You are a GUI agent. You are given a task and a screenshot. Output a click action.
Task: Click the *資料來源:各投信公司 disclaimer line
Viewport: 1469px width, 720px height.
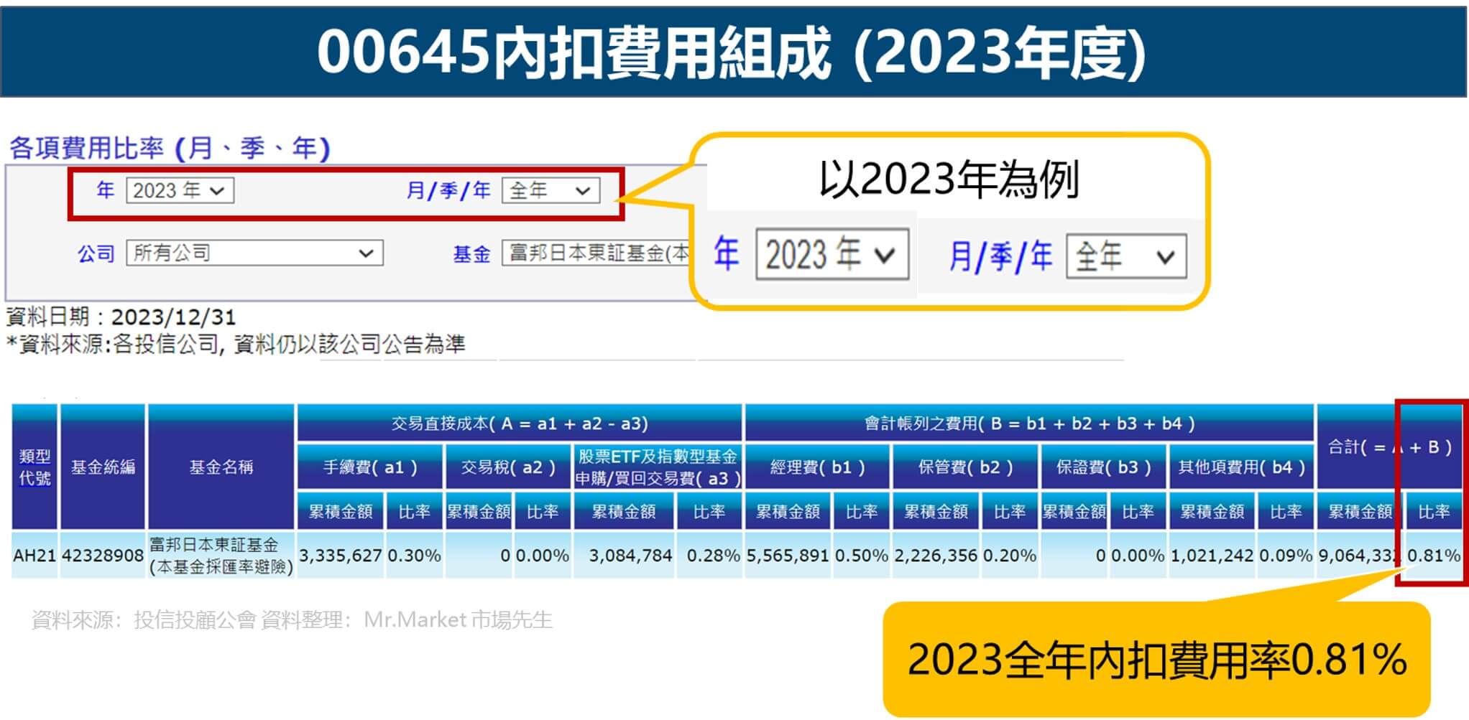[x=236, y=345]
